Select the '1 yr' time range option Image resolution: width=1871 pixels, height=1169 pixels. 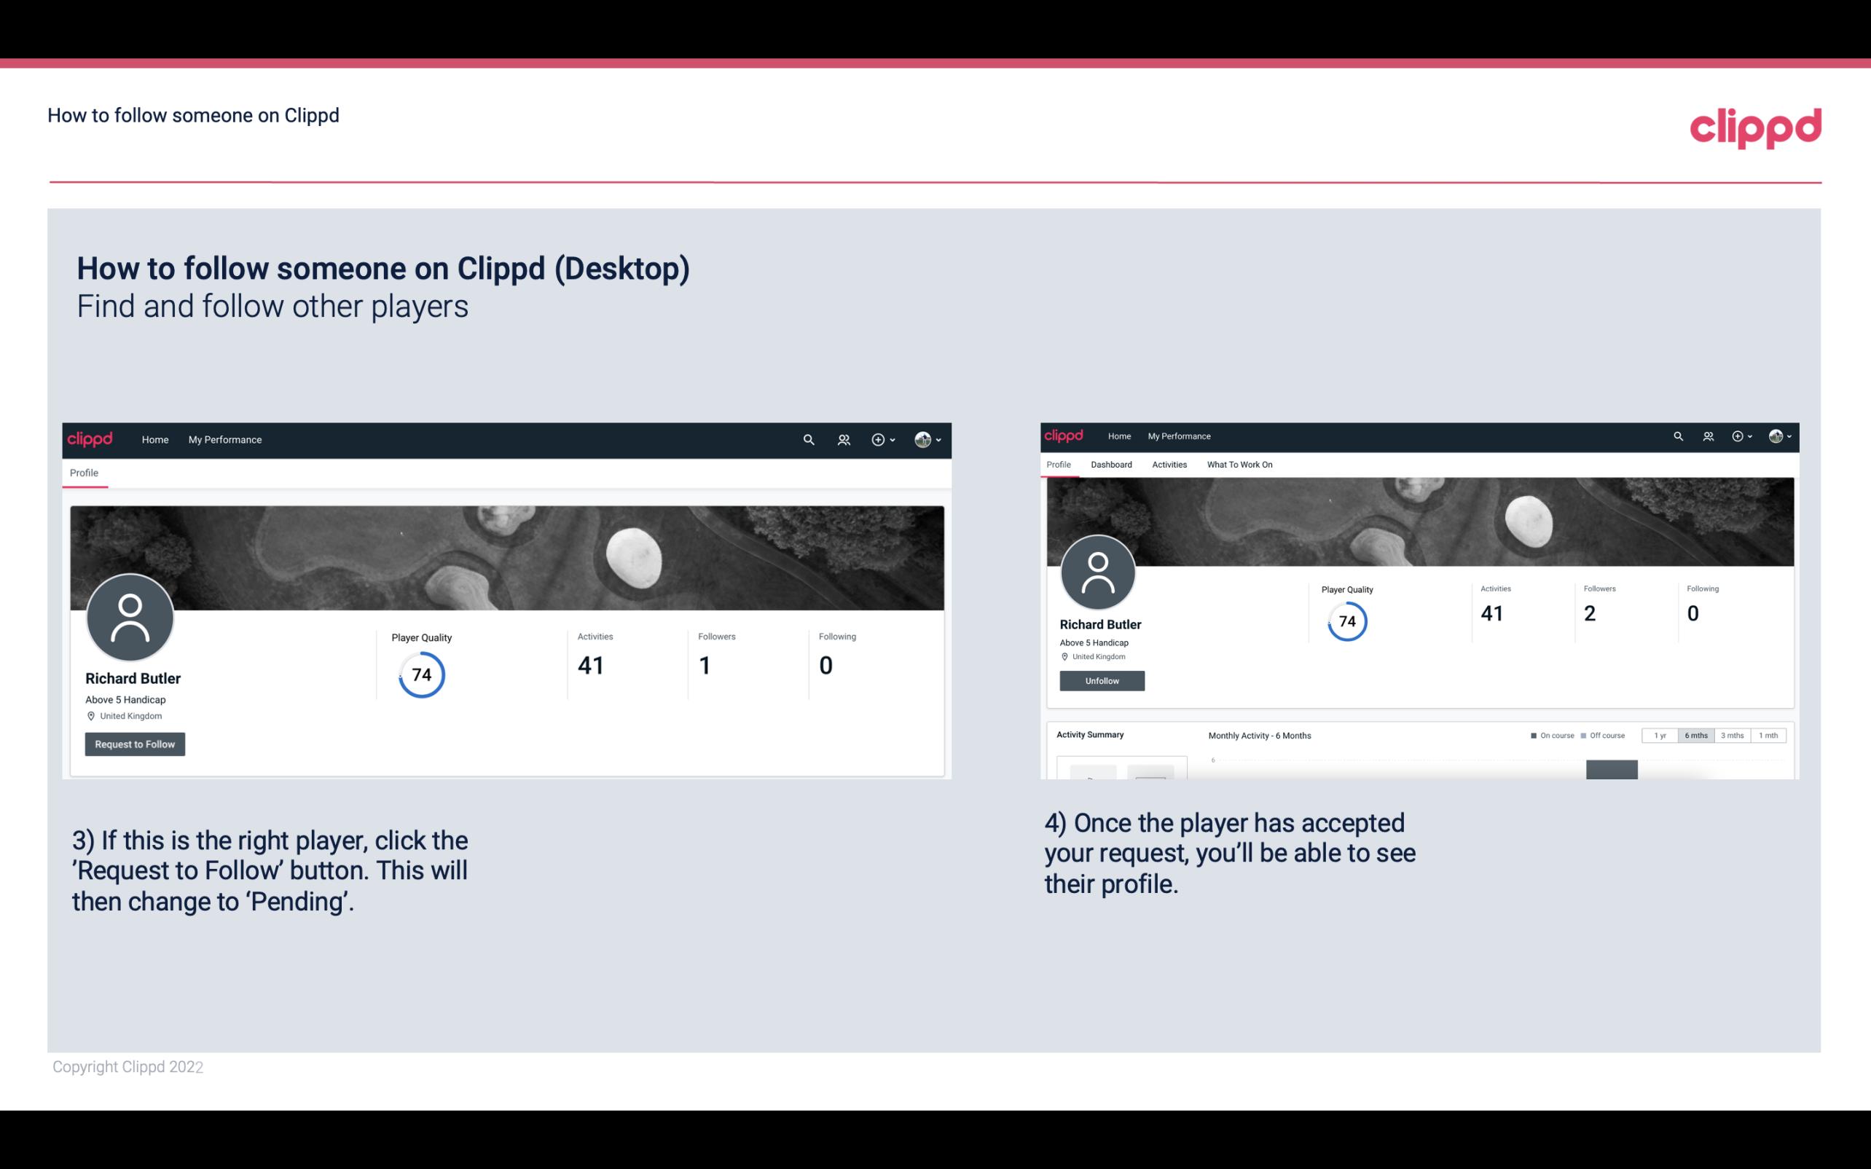pyautogui.click(x=1660, y=736)
